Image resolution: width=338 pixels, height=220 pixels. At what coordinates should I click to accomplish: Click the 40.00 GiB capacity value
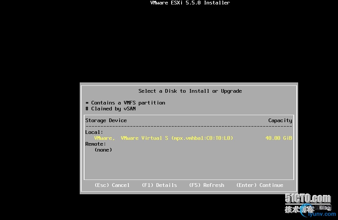tap(279, 138)
